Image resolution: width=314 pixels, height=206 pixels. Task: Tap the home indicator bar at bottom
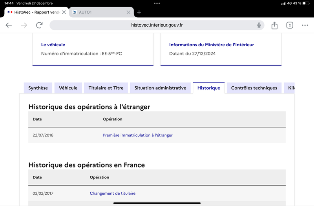(x=157, y=203)
